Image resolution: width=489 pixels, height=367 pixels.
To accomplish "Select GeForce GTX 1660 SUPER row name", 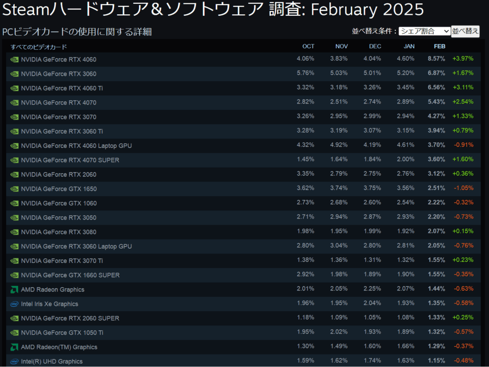I will (70, 275).
